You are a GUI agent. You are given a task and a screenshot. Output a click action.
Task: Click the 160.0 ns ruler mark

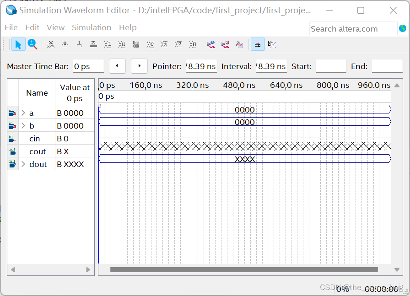[x=146, y=85]
